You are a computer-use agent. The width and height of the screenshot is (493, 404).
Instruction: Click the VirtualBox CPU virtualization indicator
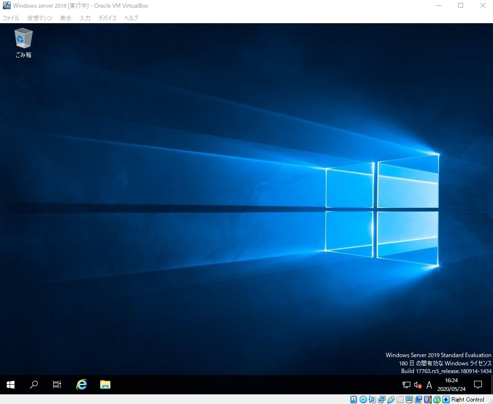click(x=428, y=400)
